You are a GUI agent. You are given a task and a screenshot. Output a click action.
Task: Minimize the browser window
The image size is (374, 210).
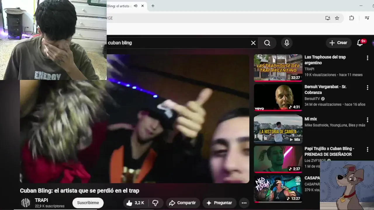361,6
